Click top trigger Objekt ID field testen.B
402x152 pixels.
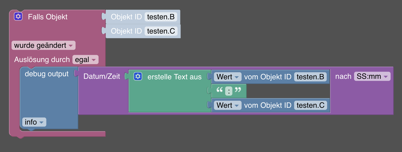(161, 17)
